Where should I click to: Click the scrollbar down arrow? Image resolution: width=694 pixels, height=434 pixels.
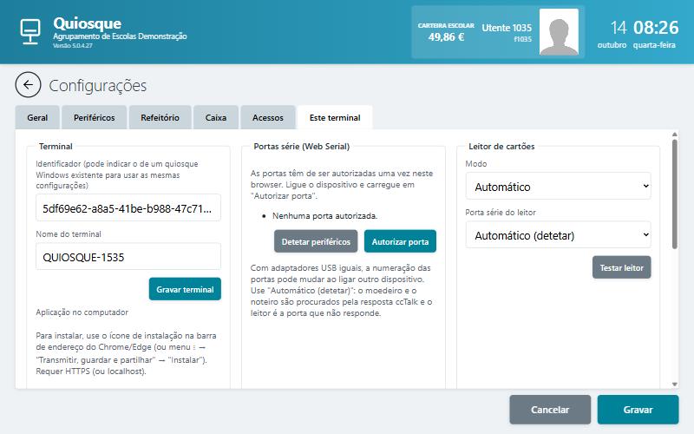click(x=675, y=385)
